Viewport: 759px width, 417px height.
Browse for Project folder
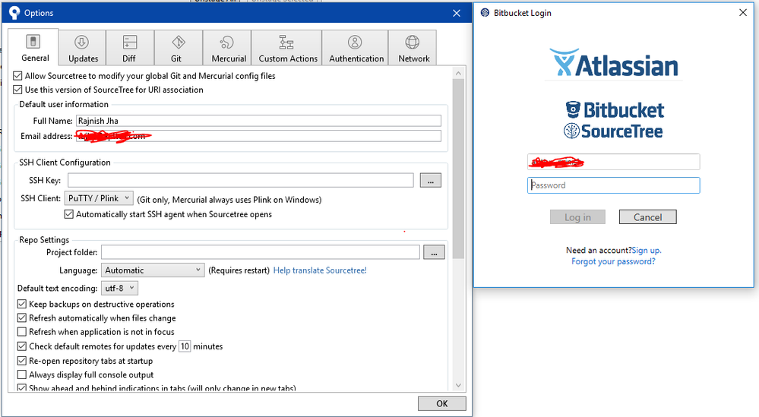pos(434,252)
